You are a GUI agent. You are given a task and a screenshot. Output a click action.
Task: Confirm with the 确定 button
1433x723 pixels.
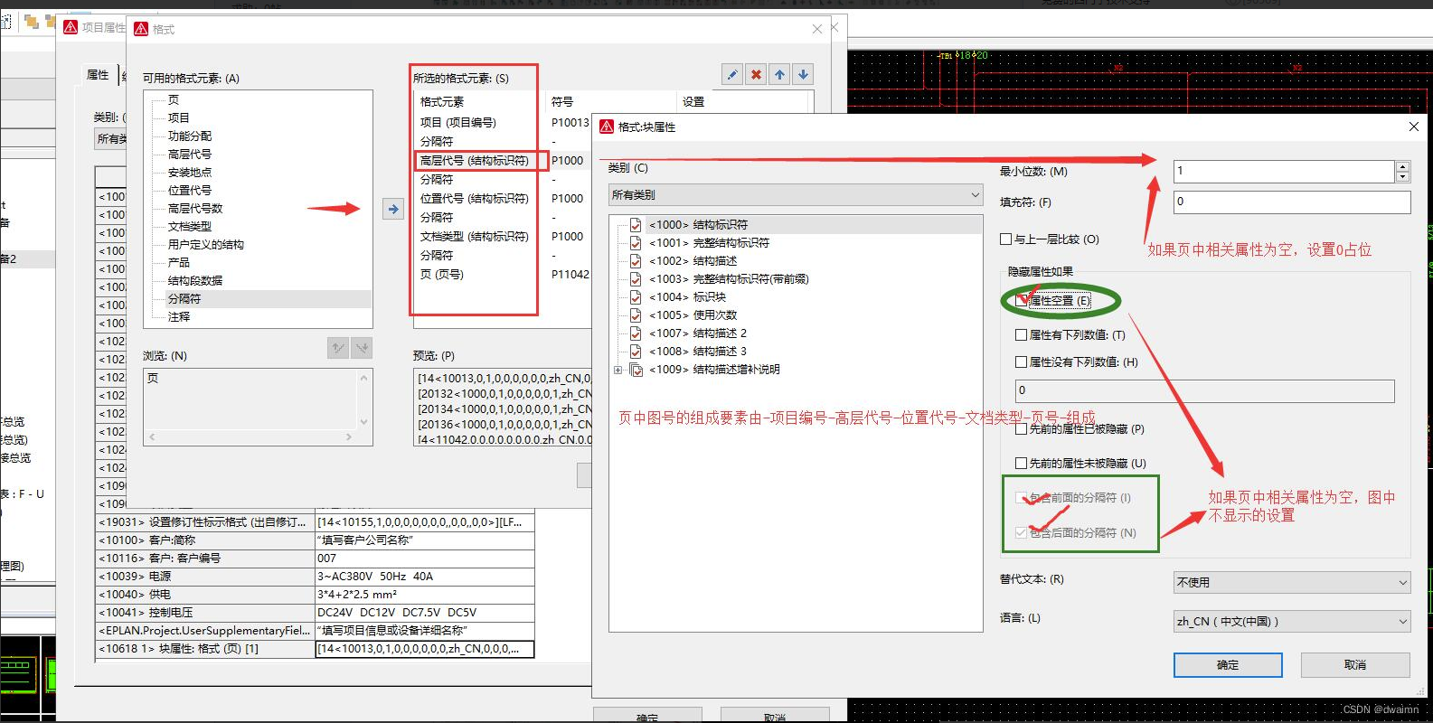[x=1227, y=665]
